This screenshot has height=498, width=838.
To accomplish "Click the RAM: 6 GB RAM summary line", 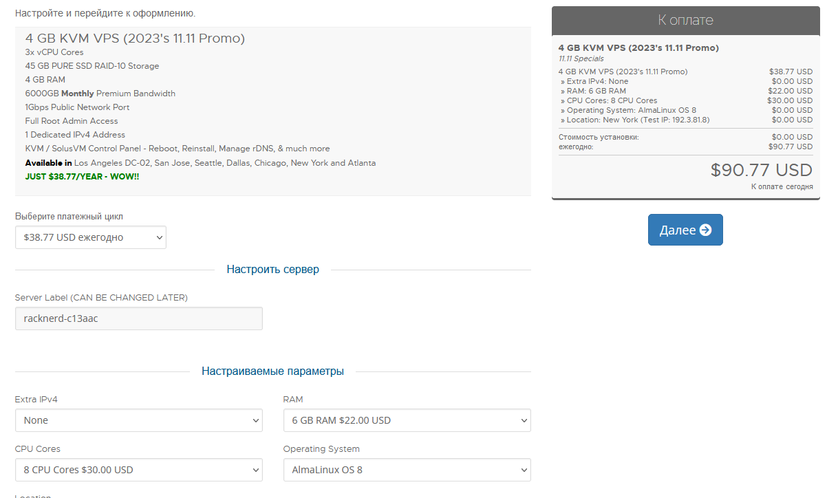I will 596,91.
